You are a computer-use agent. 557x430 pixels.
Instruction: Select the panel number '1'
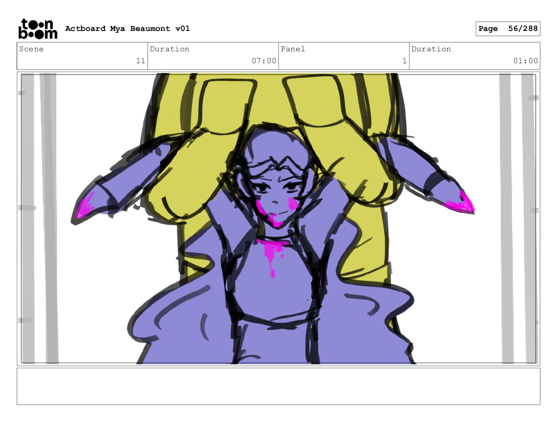tap(405, 61)
